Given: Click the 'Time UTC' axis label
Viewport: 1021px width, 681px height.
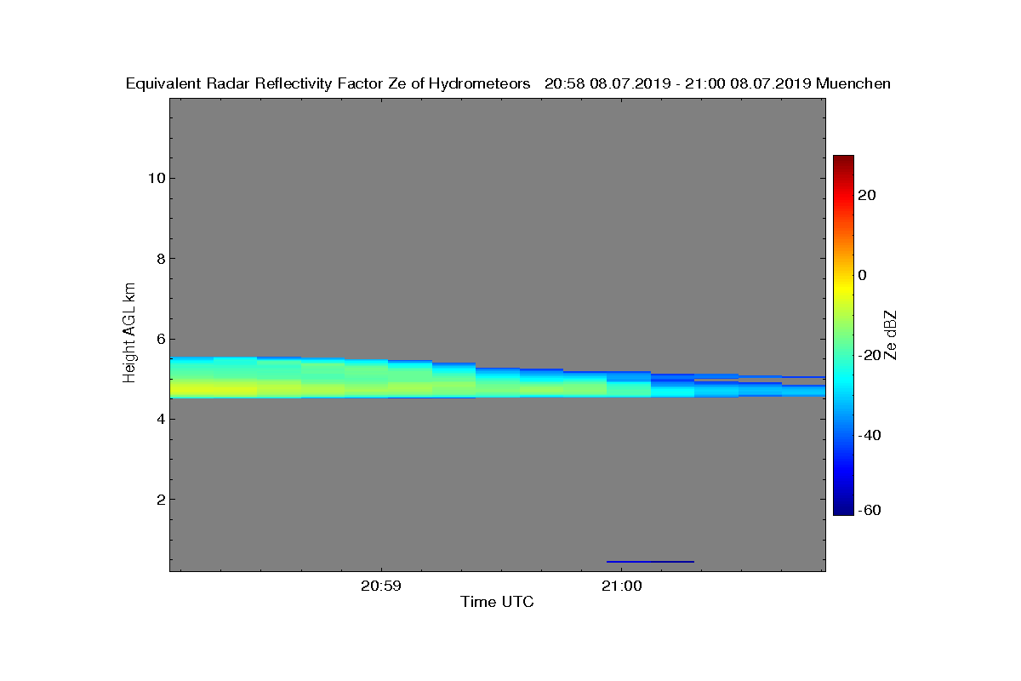Looking at the screenshot, I should pyautogui.click(x=498, y=602).
